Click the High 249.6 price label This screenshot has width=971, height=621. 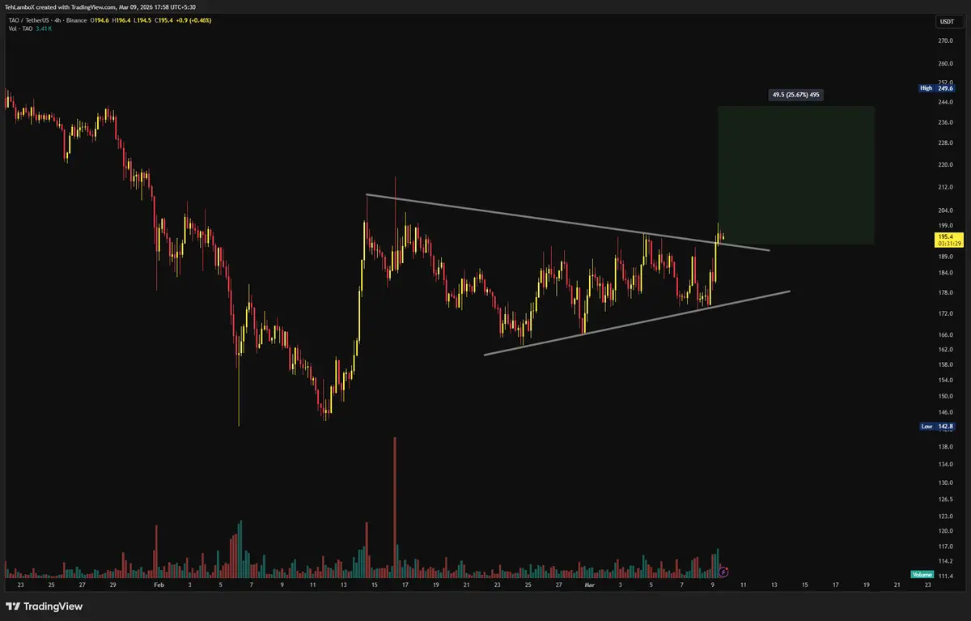point(938,87)
